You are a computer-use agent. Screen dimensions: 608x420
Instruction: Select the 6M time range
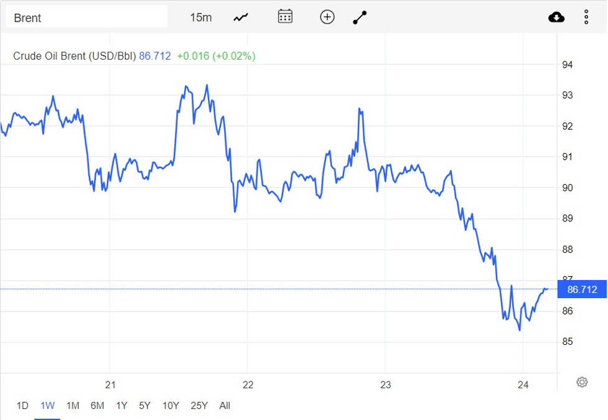click(x=97, y=406)
